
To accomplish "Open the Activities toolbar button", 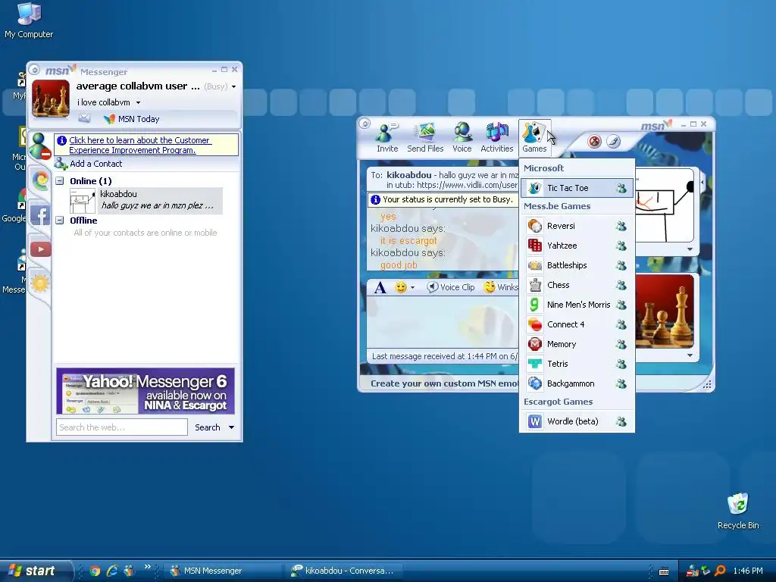I will coord(497,138).
